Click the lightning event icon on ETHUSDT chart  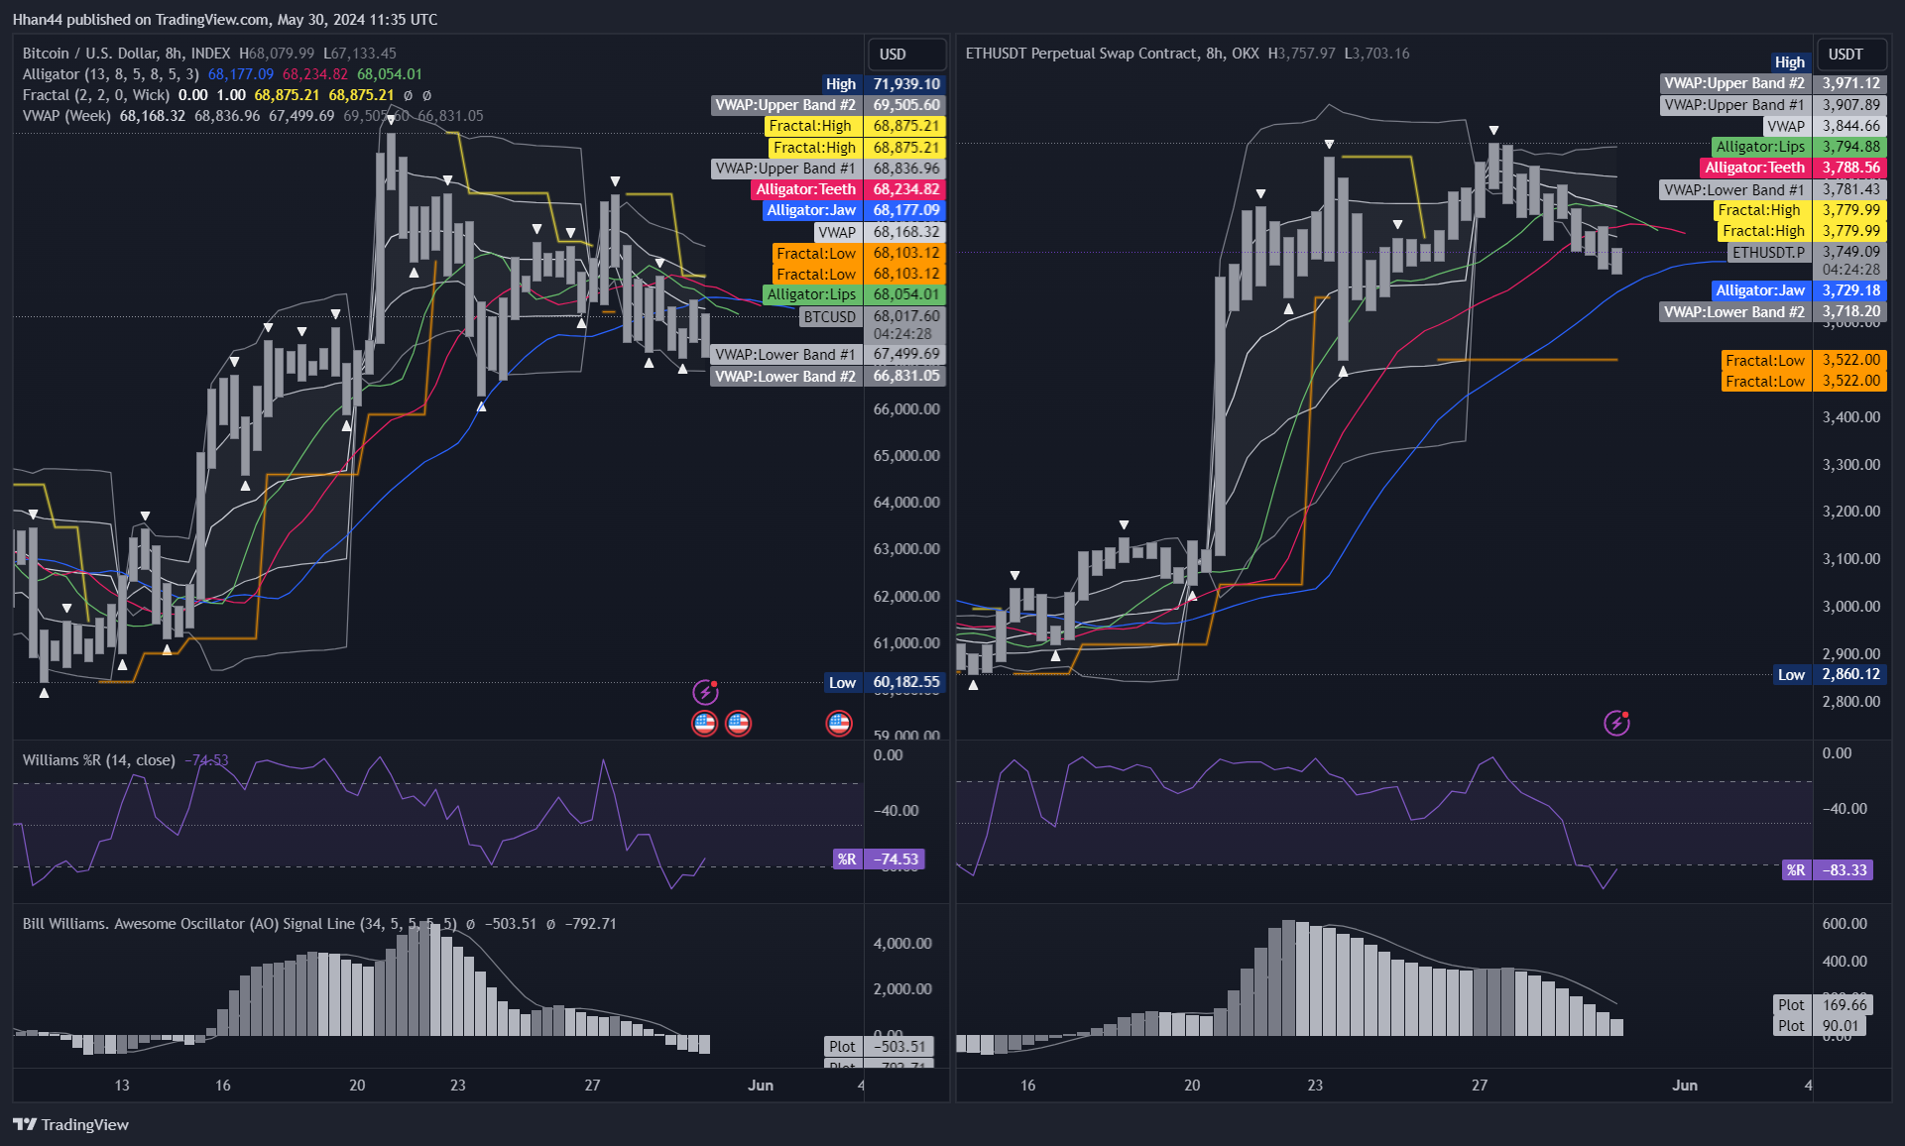pyautogui.click(x=1617, y=723)
